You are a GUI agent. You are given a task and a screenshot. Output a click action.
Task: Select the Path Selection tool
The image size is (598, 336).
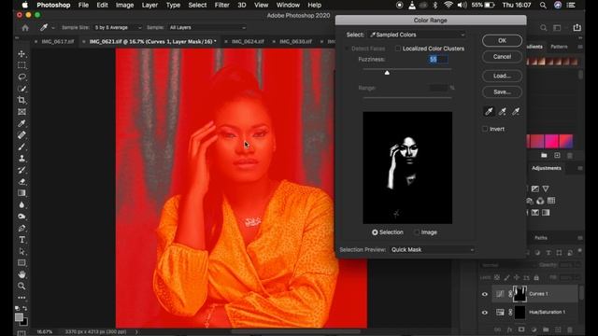pos(21,251)
